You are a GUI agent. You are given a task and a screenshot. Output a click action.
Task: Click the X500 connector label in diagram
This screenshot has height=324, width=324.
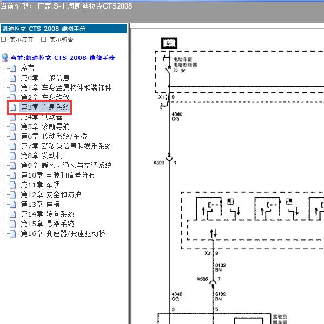click(159, 163)
